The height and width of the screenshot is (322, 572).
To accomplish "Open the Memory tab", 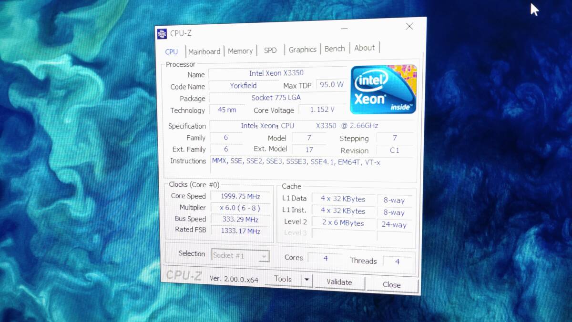I will 240,51.
